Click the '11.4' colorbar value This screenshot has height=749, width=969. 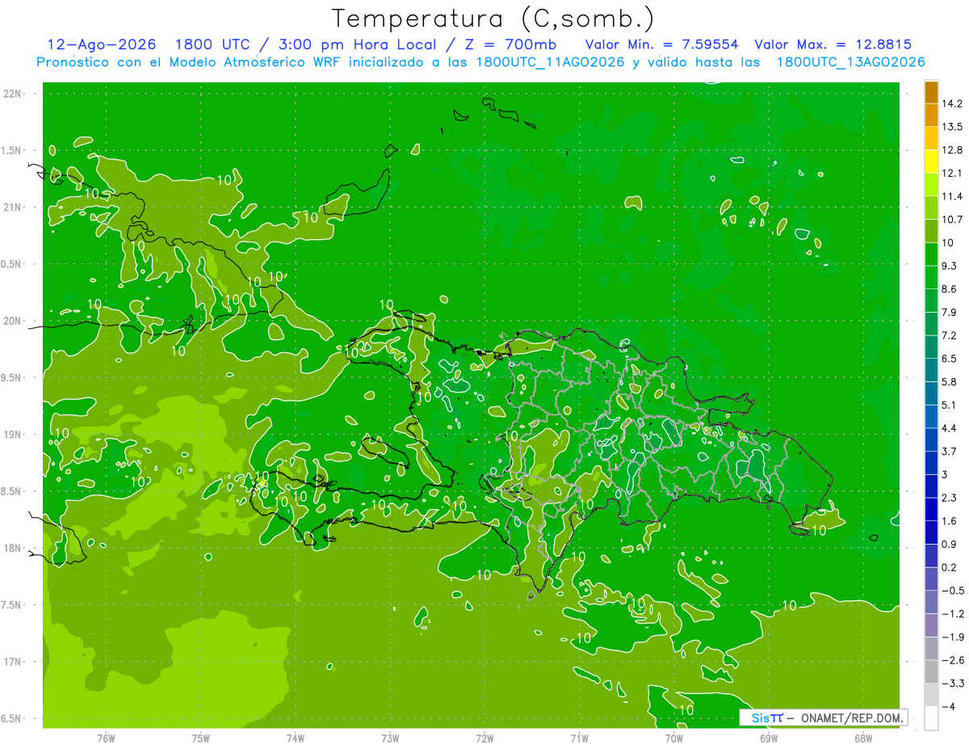(x=952, y=196)
